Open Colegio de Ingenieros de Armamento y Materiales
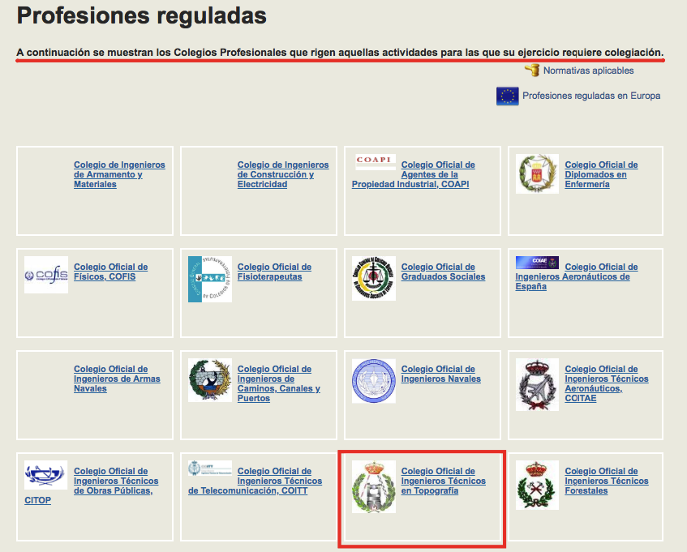The height and width of the screenshot is (552, 687). pyautogui.click(x=119, y=174)
